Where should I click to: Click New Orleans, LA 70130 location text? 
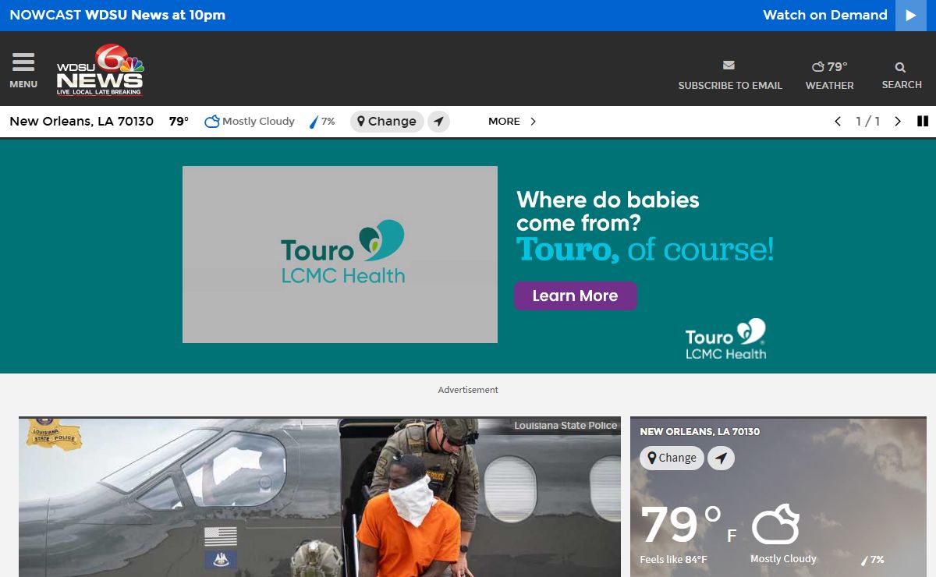point(81,122)
